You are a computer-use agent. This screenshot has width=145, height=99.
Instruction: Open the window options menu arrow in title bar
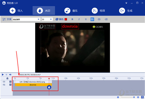point(126,3)
